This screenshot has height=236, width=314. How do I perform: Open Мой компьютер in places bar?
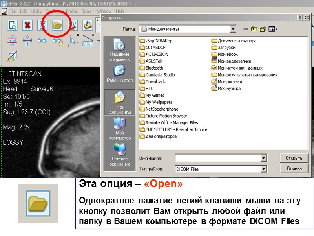120,129
